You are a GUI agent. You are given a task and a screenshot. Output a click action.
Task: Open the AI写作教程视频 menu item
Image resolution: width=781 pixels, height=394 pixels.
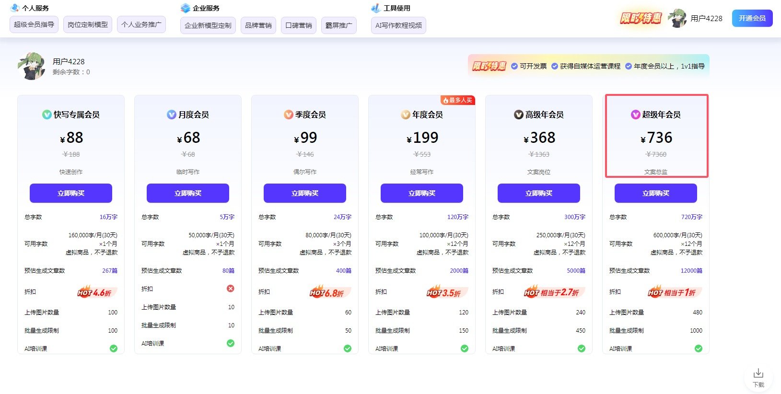398,25
